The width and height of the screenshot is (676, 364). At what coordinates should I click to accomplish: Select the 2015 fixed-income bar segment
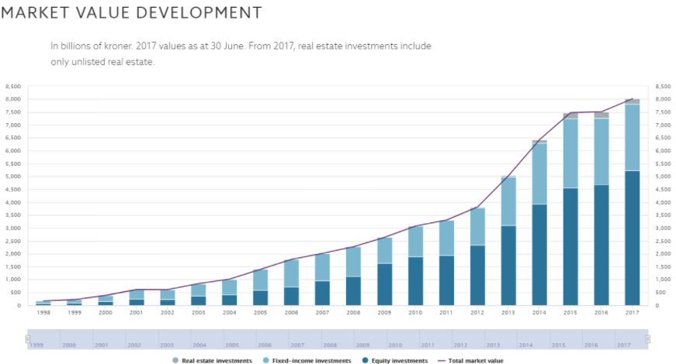pos(570,153)
